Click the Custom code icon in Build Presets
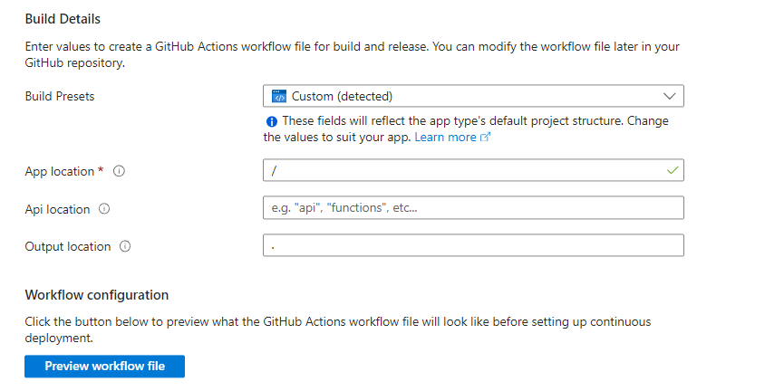This screenshot has width=784, height=391. coord(279,96)
